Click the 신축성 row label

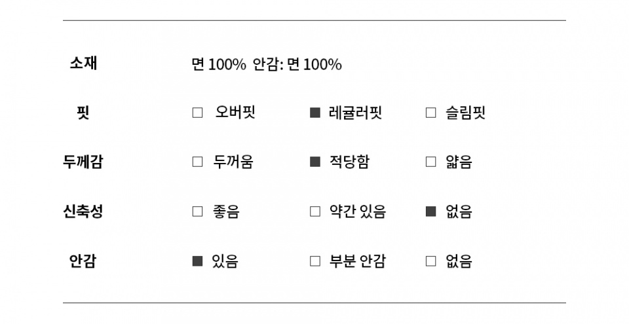click(83, 211)
